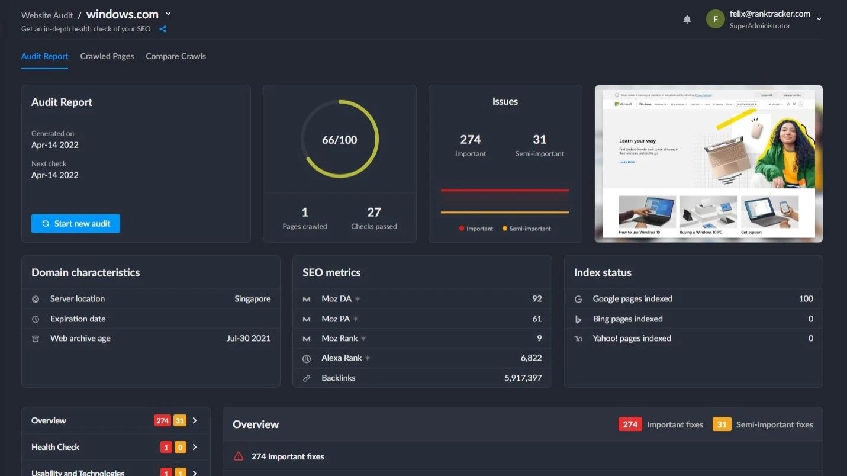This screenshot has width=847, height=476.
Task: Open the windows.com site preview thumbnail
Action: [708, 163]
